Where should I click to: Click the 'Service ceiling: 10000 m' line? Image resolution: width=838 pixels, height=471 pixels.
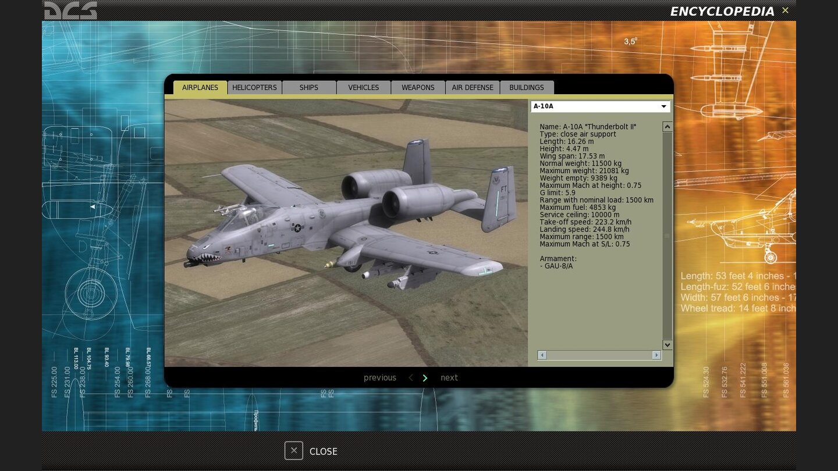580,215
